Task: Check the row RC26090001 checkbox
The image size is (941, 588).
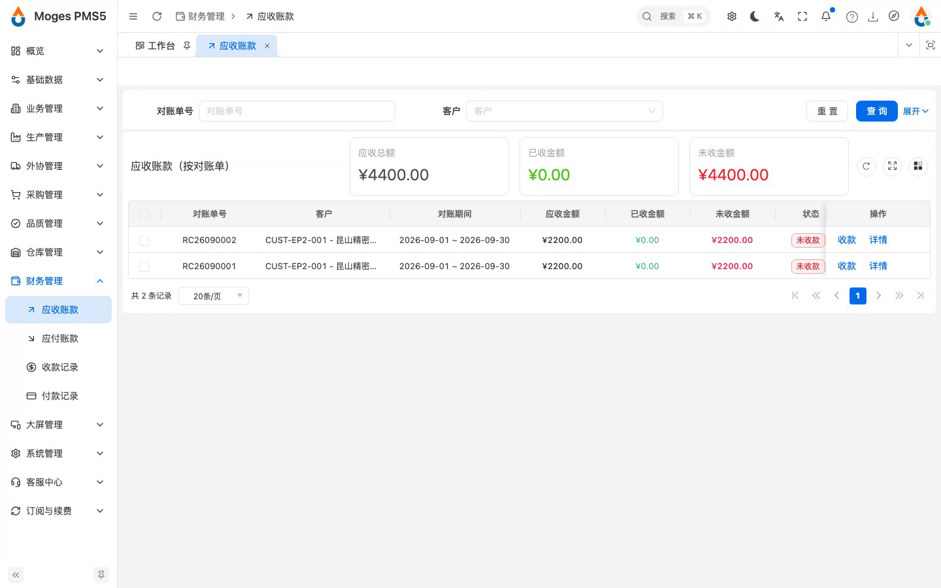Action: coord(144,267)
